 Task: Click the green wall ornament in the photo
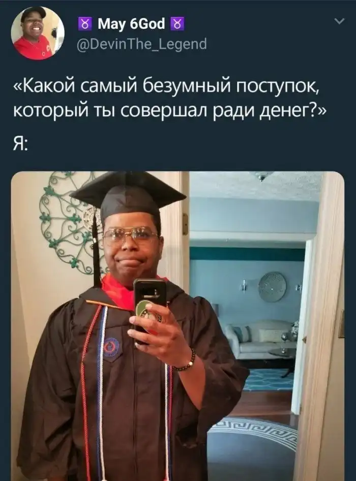pos(69,222)
